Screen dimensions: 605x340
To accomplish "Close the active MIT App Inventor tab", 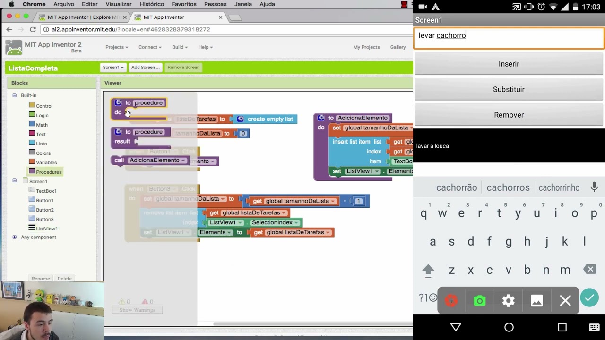I will [220, 17].
